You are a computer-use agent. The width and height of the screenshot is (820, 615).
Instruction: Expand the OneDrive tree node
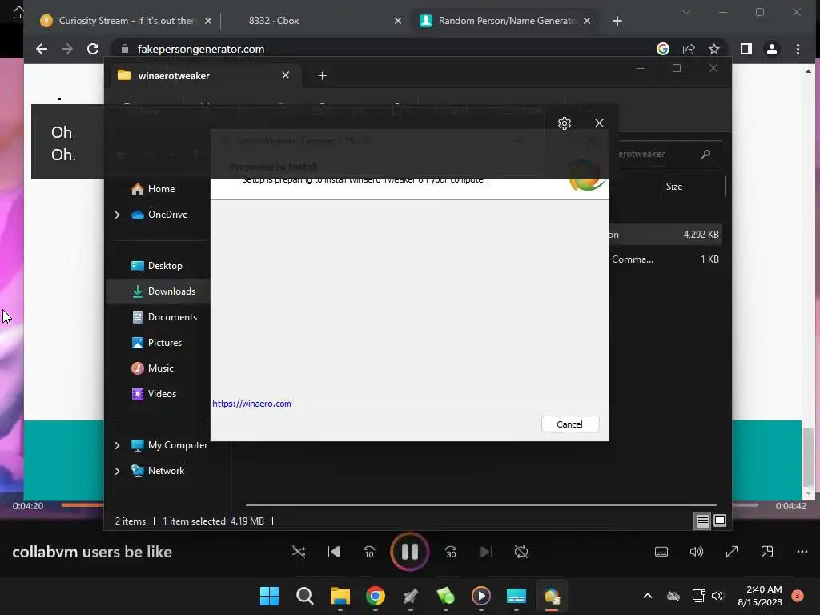coord(117,215)
